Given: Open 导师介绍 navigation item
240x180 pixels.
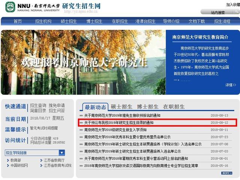Looking at the screenshot, I should [171, 21].
